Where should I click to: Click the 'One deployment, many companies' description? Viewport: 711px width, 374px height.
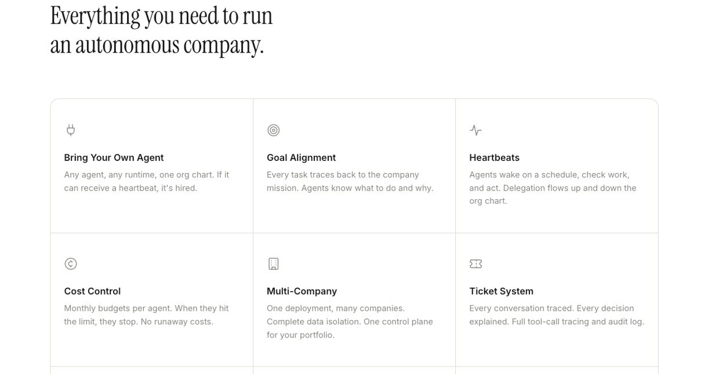tap(350, 321)
